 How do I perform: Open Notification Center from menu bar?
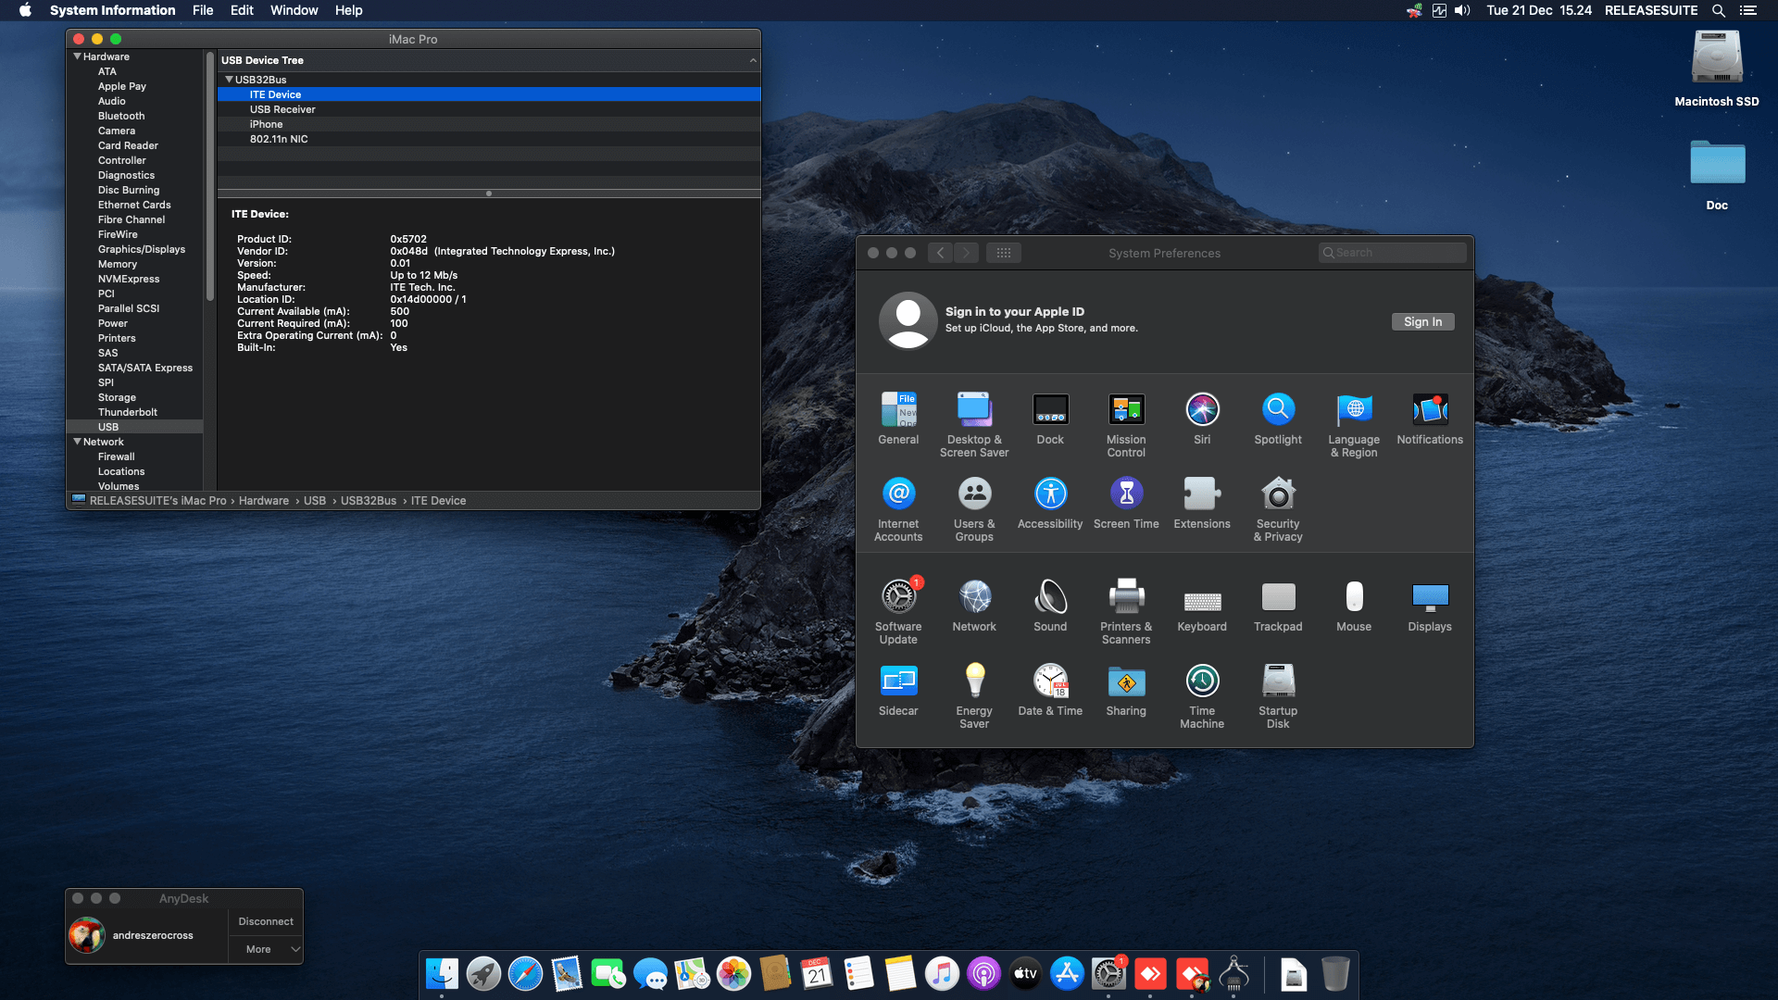pyautogui.click(x=1748, y=10)
